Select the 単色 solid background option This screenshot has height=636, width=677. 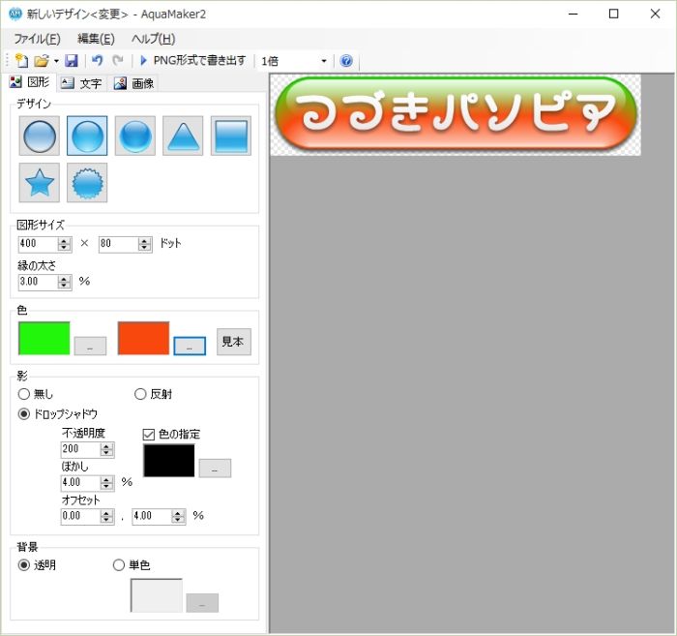point(120,565)
